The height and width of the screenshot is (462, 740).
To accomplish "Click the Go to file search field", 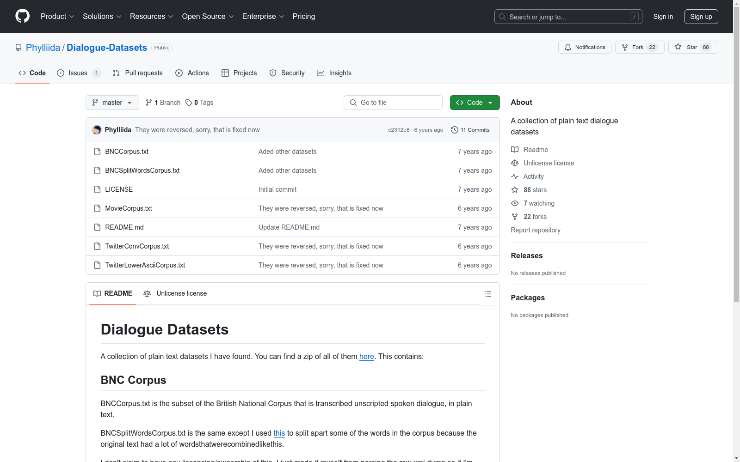I will [x=393, y=103].
